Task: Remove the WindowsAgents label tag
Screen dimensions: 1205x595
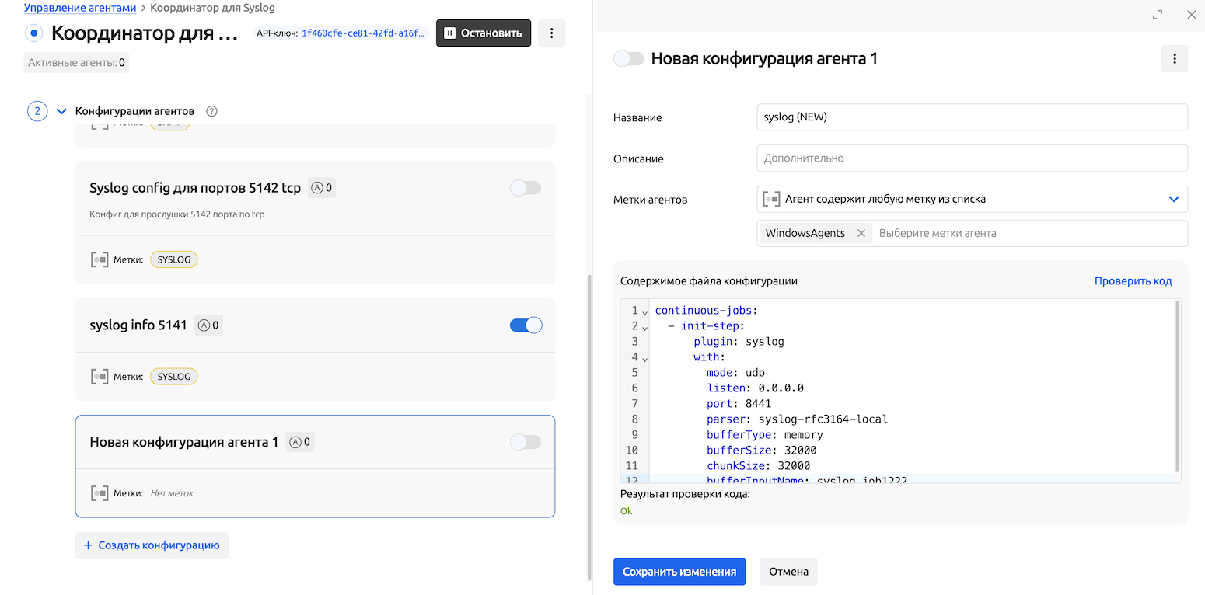Action: click(861, 233)
